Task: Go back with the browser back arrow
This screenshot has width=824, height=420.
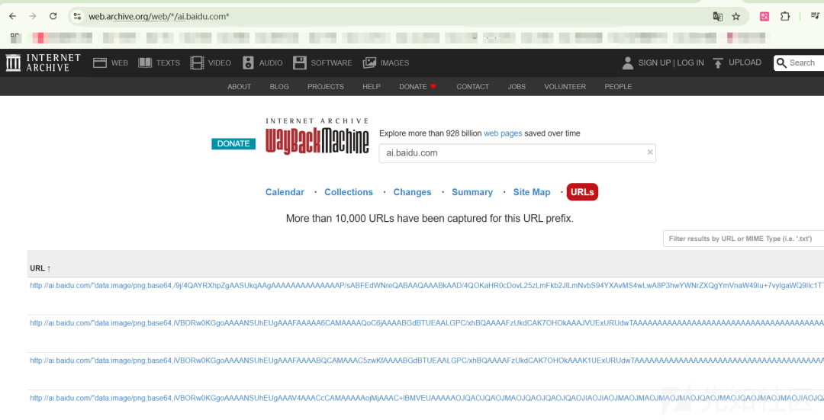Action: coord(13,16)
